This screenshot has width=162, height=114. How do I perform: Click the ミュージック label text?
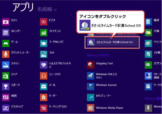(x=55, y=74)
